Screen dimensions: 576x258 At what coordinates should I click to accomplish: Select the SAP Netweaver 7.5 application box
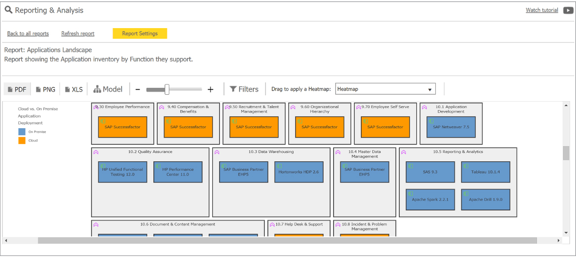pyautogui.click(x=451, y=127)
